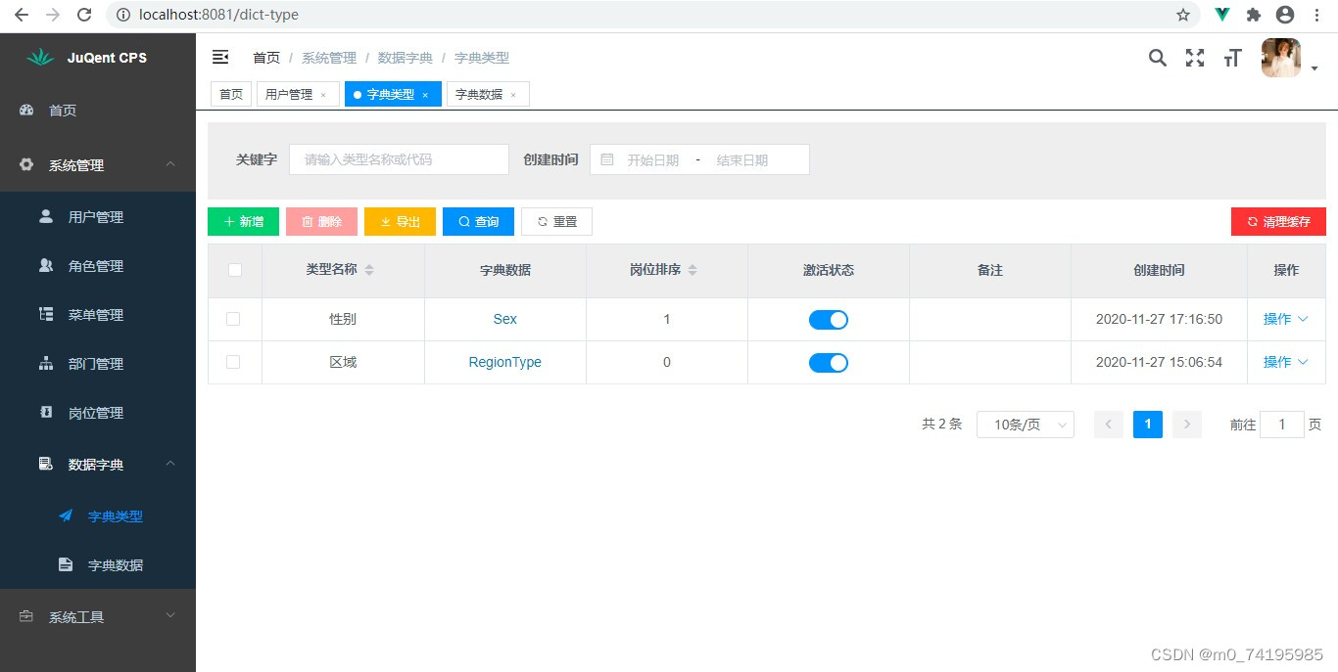Click the 删除 button
This screenshot has height=672, width=1338.
tap(321, 222)
